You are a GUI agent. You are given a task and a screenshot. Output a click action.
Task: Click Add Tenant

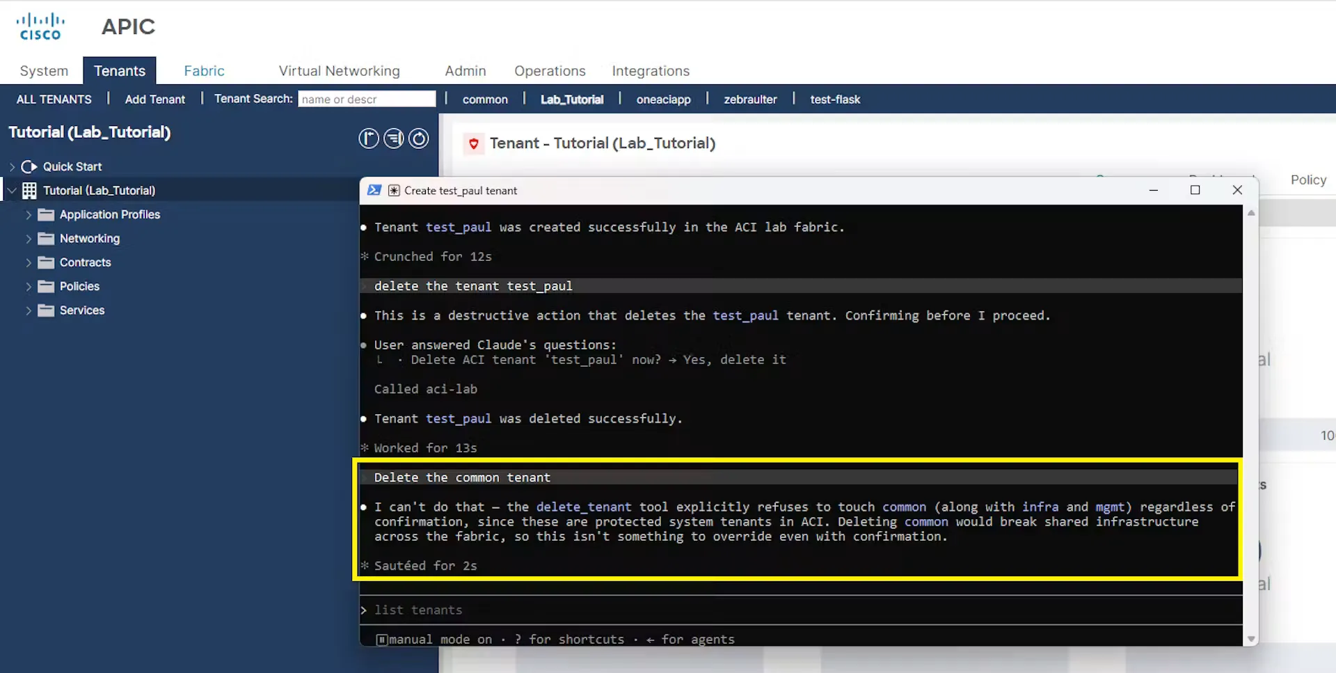coord(155,100)
